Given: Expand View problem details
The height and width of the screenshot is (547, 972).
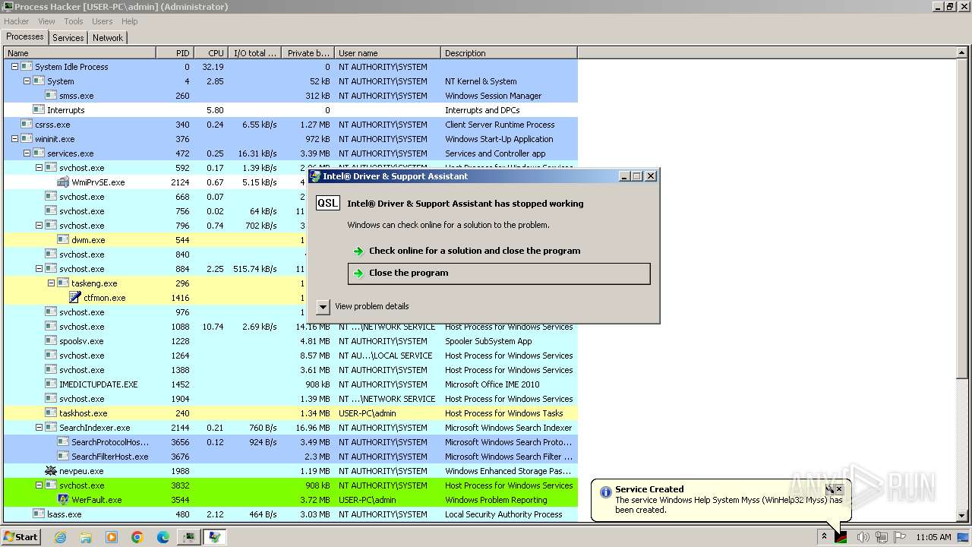Looking at the screenshot, I should point(323,306).
